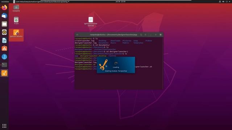232x130 pixels.
Task: Switch to Terminal via dock icon
Action: 4,65
